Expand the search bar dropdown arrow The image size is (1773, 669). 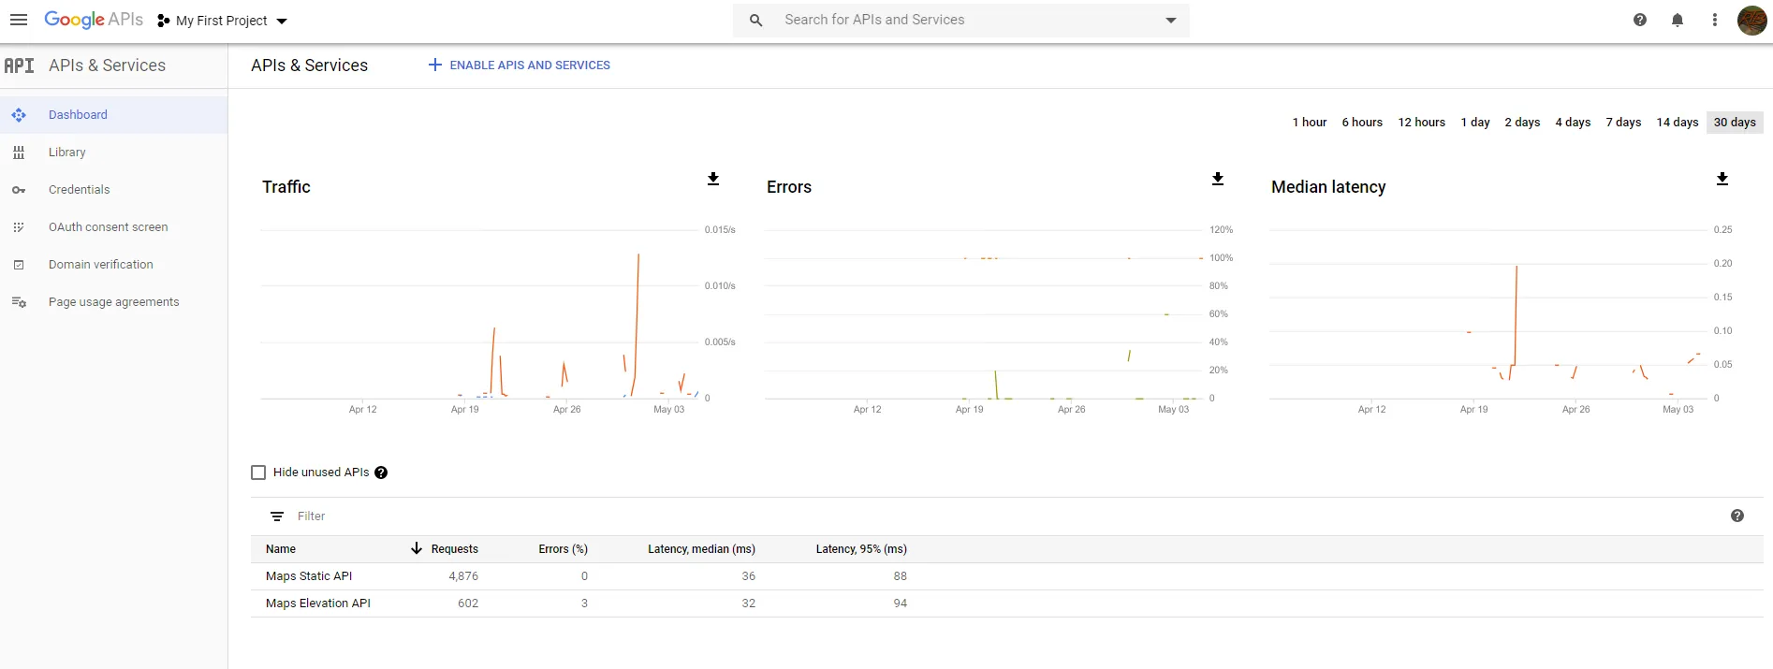1170,21
